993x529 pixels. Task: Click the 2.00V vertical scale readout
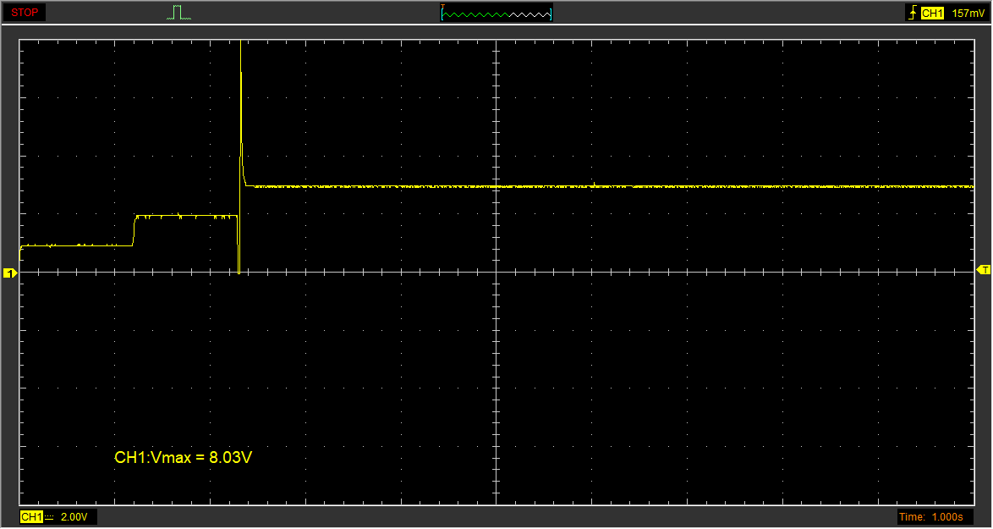pyautogui.click(x=74, y=517)
